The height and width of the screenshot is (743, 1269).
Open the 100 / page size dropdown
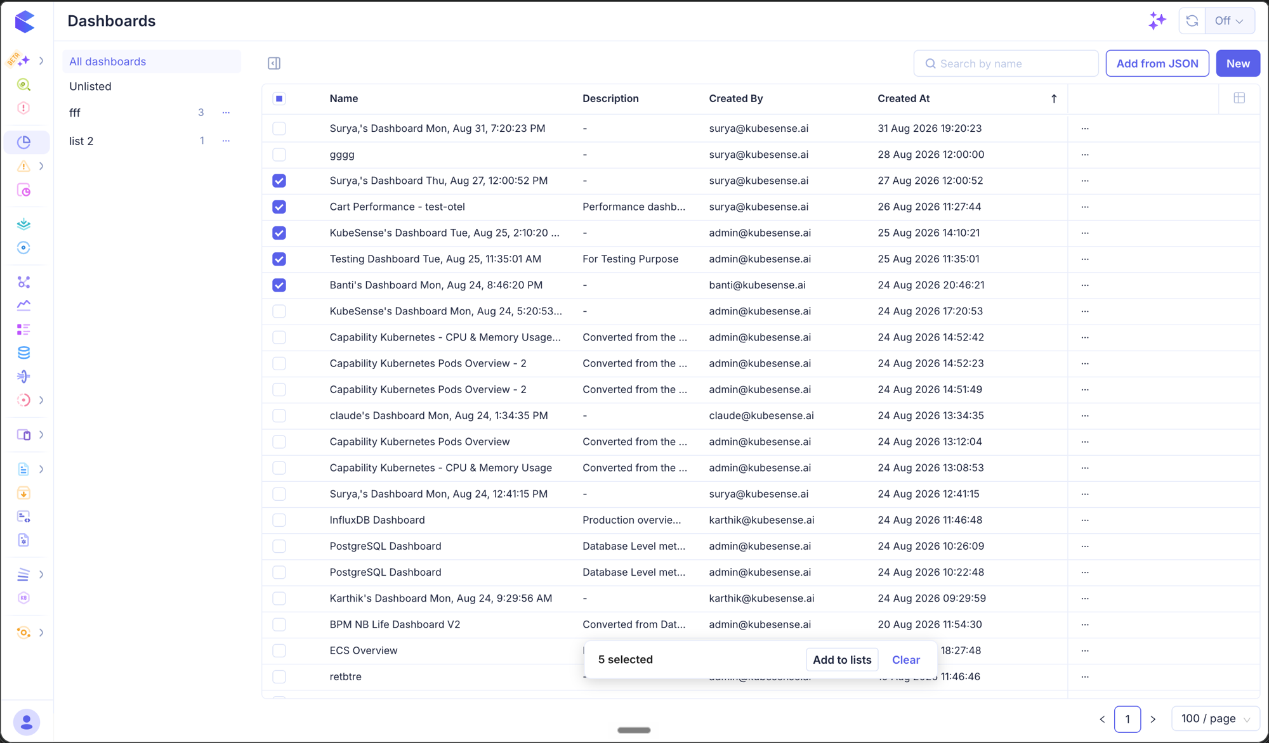[x=1216, y=719]
